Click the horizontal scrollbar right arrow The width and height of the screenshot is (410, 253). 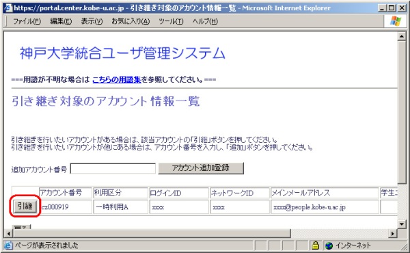coord(393,233)
